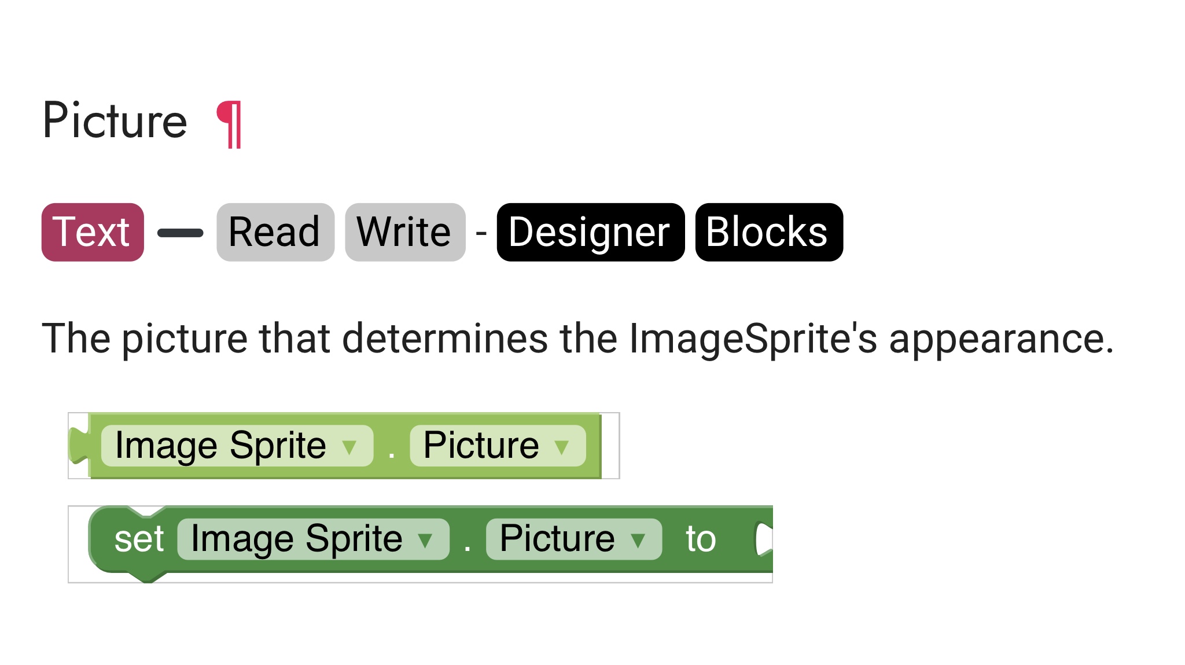Select the Designer badge
The width and height of the screenshot is (1185, 665).
pos(590,233)
